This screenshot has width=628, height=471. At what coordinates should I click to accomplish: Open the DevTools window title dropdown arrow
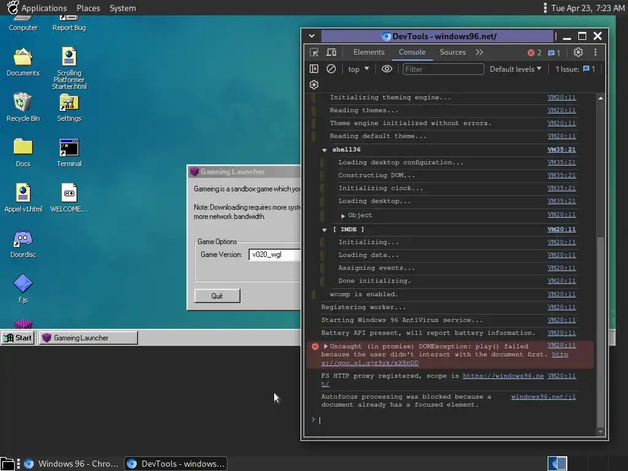(x=312, y=36)
